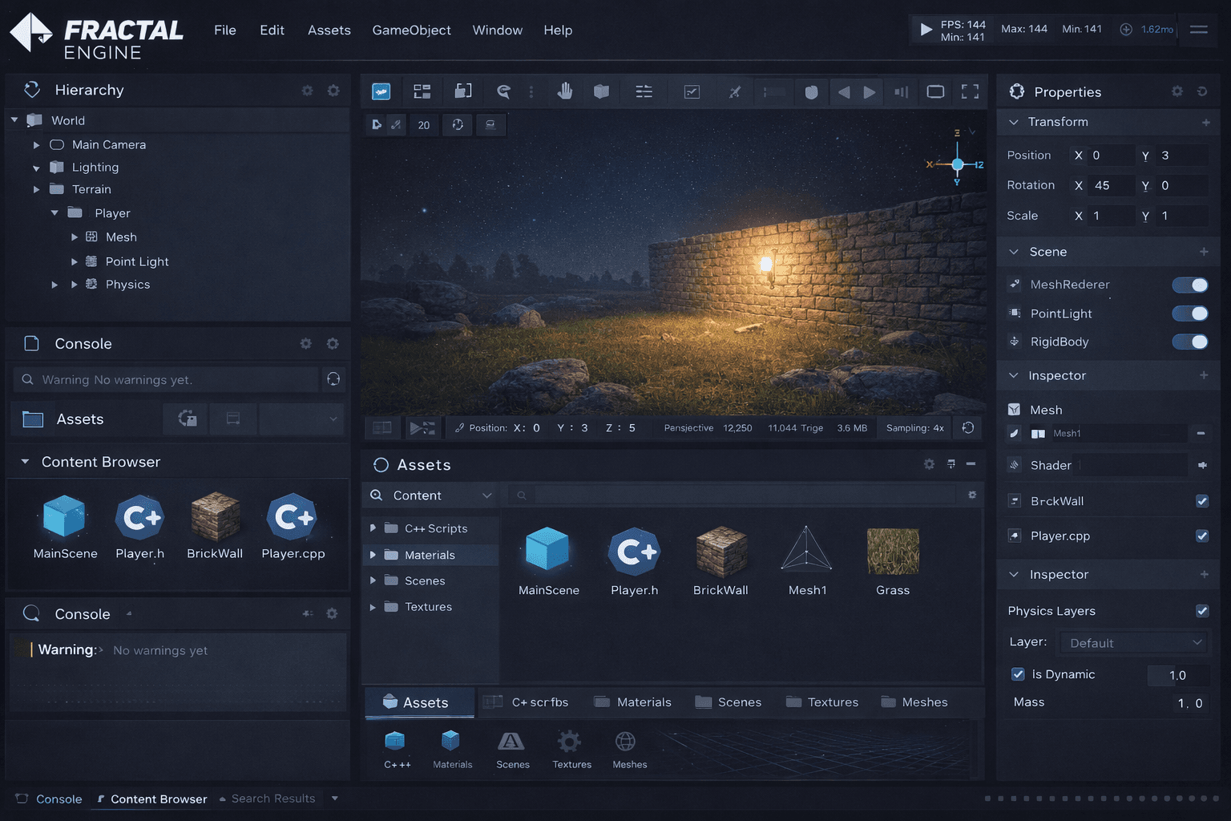Expand the Main Camera tree node

[36, 145]
